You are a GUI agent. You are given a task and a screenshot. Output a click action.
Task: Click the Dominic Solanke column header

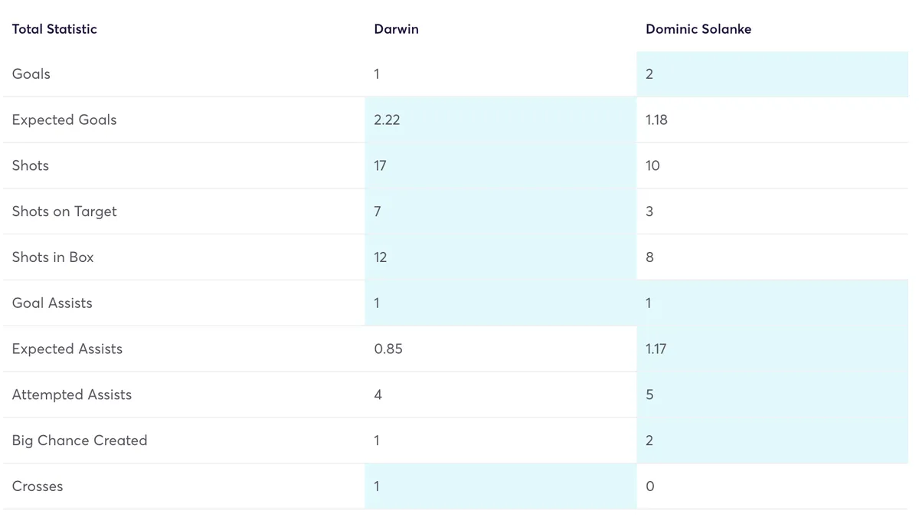tap(698, 29)
